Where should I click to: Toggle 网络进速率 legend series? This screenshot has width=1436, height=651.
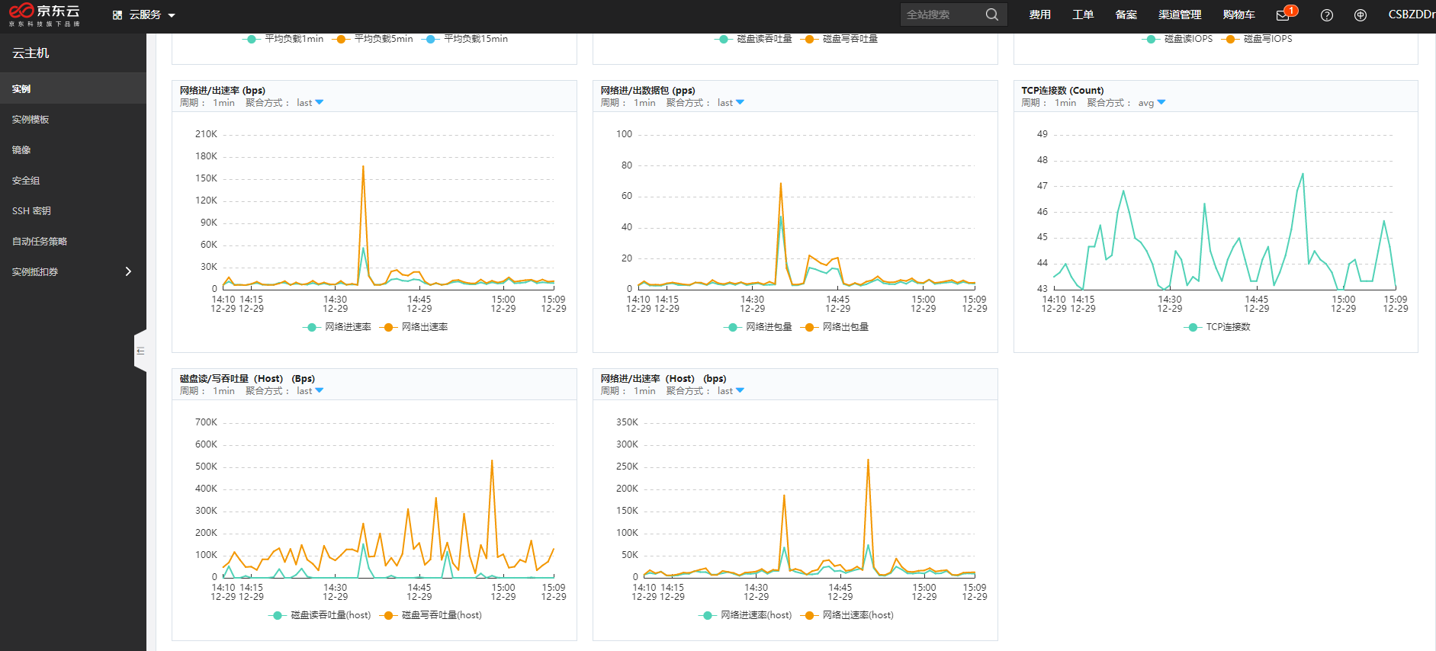coord(337,327)
